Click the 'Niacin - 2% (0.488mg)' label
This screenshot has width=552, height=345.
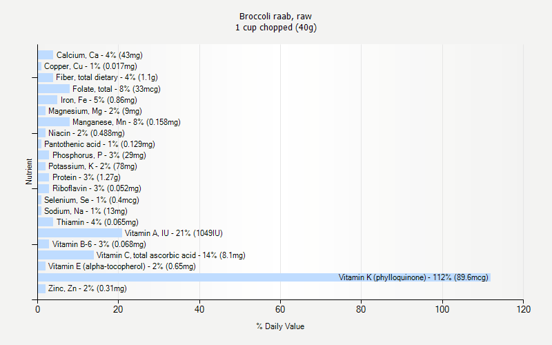86,133
